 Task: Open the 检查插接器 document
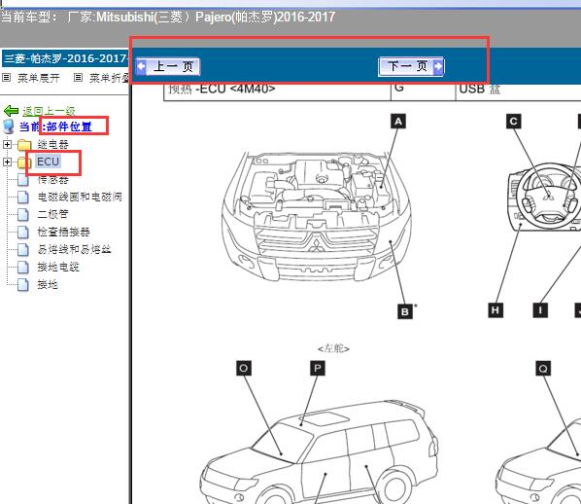[63, 232]
